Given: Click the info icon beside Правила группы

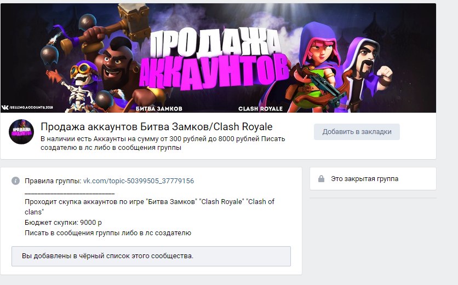Looking at the screenshot, I should point(15,181).
